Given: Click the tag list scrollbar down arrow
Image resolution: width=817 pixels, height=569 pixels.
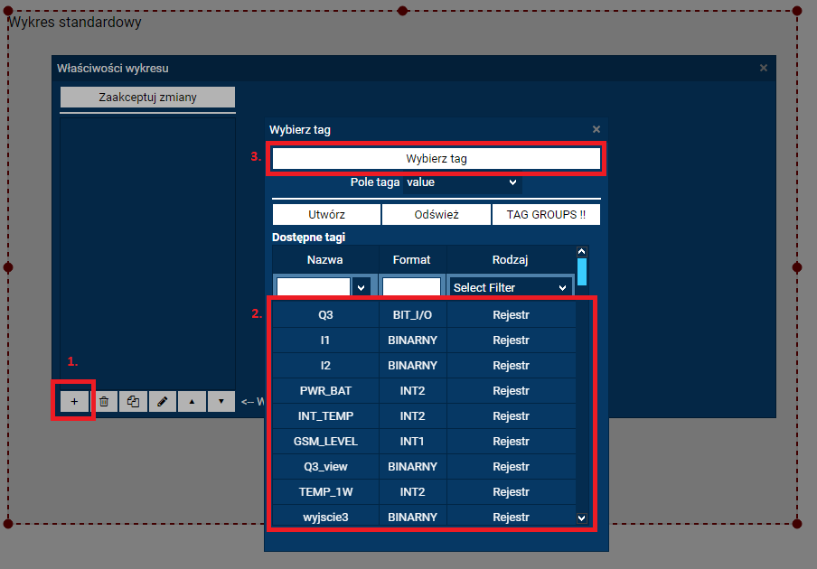Looking at the screenshot, I should click(x=581, y=518).
